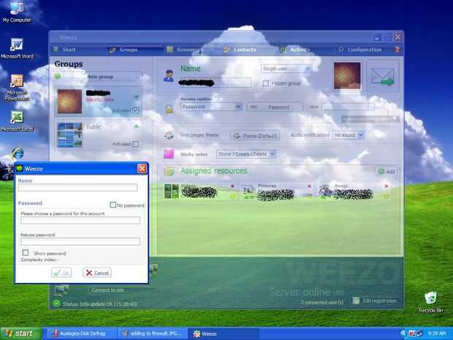Click the Password button in Access control
This screenshot has width=453, height=340.
[x=275, y=107]
